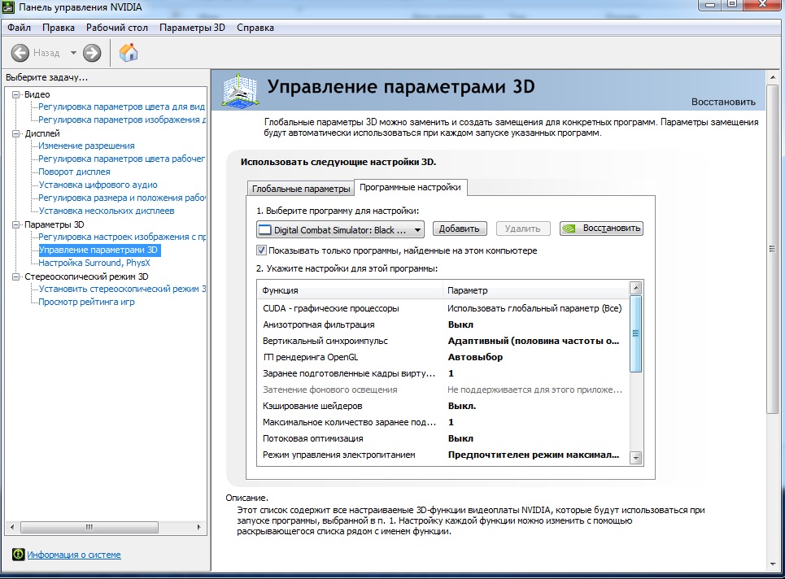Click Восстановить link in page header

[x=723, y=102]
